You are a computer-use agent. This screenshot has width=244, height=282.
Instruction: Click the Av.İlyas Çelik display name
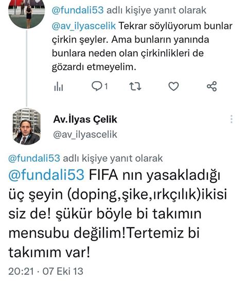pyautogui.click(x=85, y=119)
